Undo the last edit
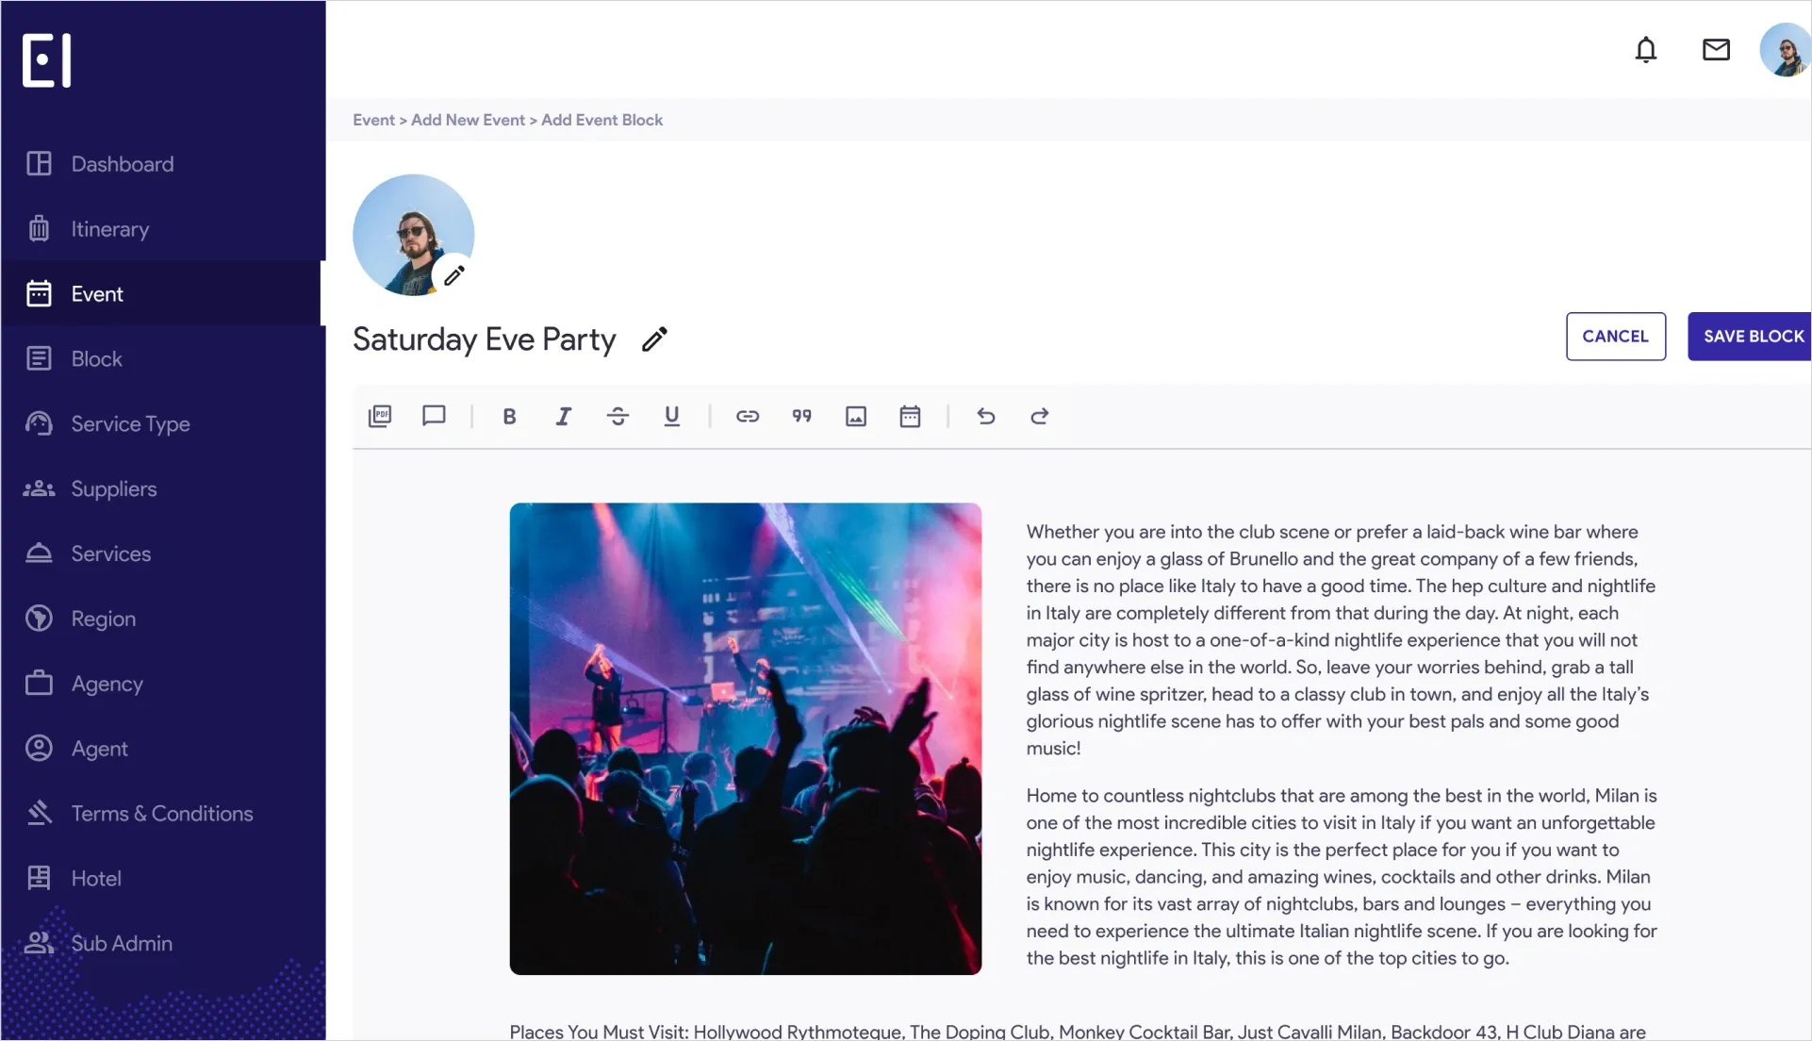The width and height of the screenshot is (1812, 1041). coord(986,416)
